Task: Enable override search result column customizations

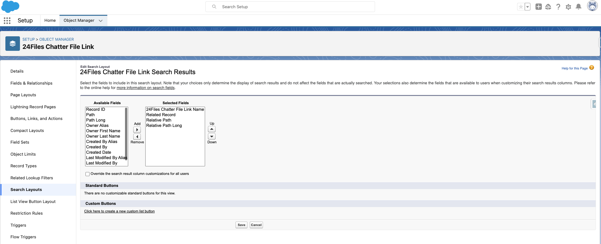Action: click(x=87, y=174)
